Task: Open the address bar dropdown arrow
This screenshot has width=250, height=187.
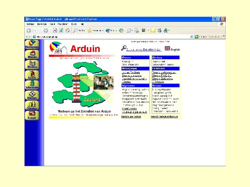Action: (192, 37)
